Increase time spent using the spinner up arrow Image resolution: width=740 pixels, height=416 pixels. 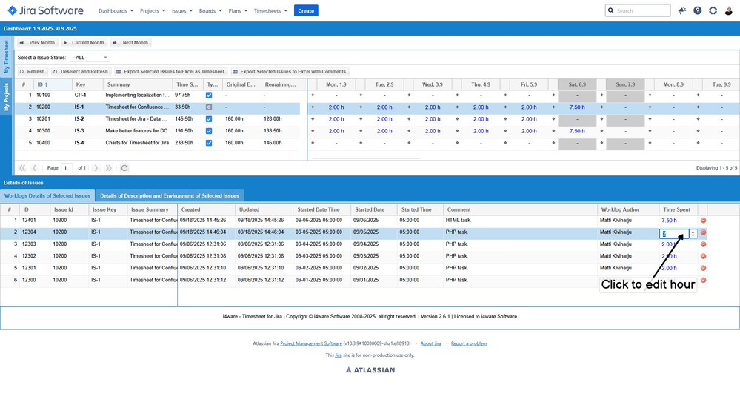tap(693, 231)
